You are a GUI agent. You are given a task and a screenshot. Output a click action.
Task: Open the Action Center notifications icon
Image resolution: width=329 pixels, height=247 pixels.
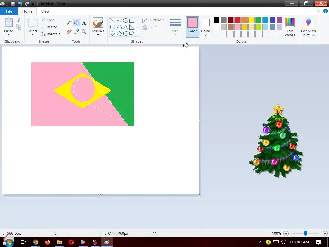click(318, 242)
